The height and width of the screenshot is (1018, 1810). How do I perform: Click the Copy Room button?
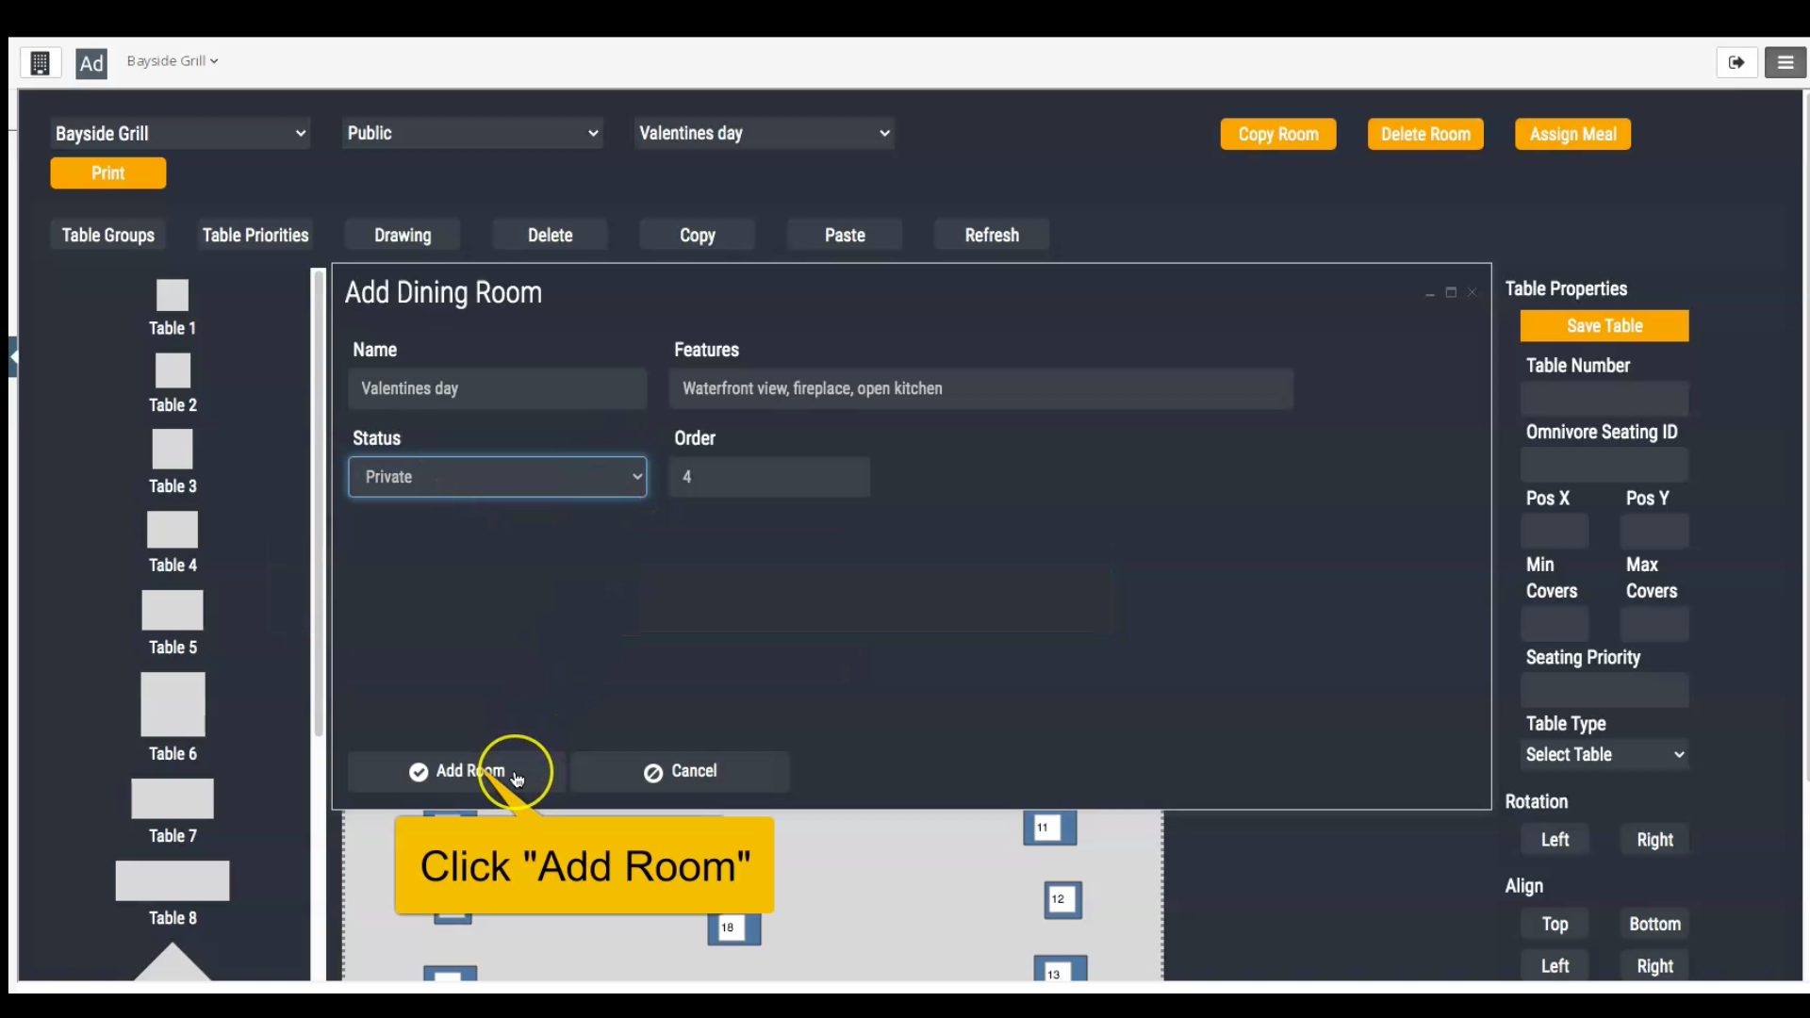click(1278, 134)
